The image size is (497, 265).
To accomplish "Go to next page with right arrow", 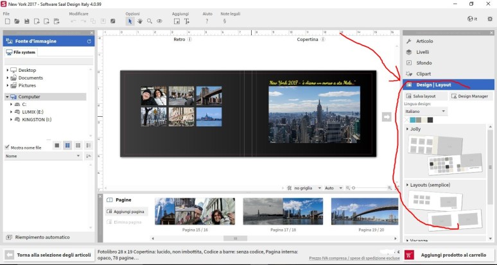I will click(x=387, y=116).
